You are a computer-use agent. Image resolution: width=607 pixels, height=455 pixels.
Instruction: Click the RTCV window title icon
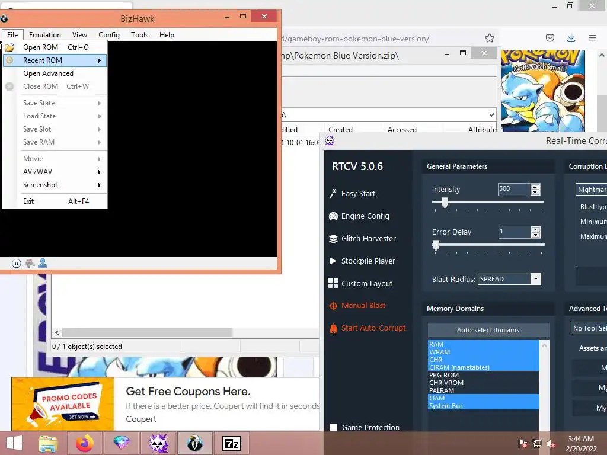pos(330,140)
